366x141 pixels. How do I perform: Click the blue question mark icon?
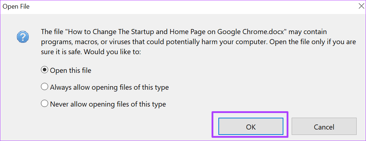[23, 37]
